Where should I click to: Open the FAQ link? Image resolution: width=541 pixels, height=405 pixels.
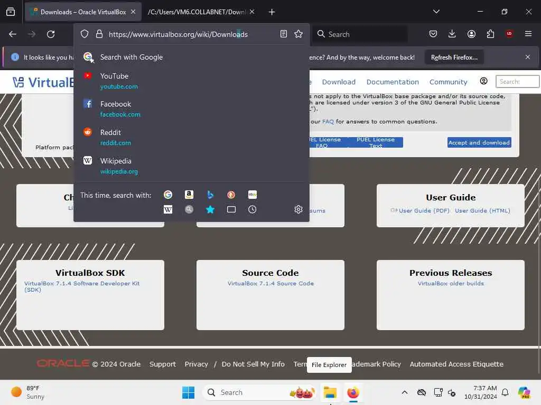[328, 122]
